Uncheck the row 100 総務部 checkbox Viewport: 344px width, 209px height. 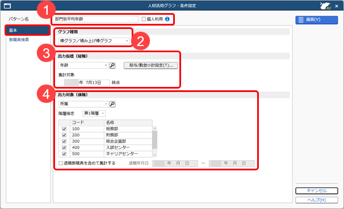pyautogui.click(x=64, y=129)
